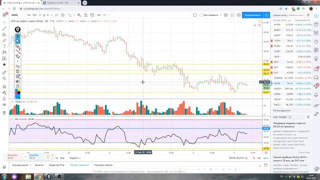The height and width of the screenshot is (180, 320).
Task: Open the chart type bar style selector
Action: pyautogui.click(x=56, y=15)
